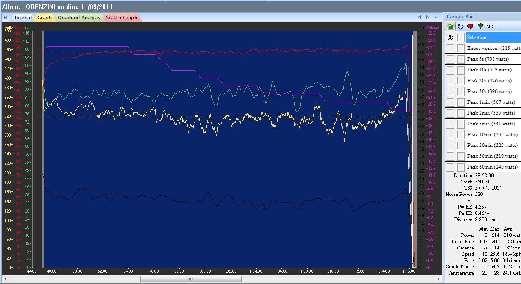This screenshot has height=284, width=521.
Task: Click the tab scroll-left triangle arrow
Action: pyautogui.click(x=420, y=17)
